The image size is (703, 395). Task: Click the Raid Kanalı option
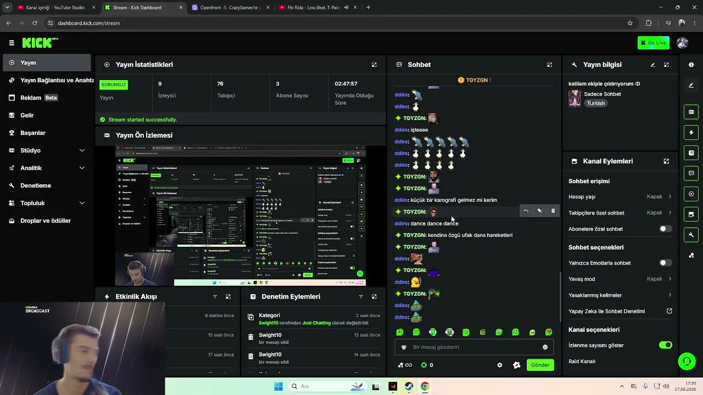coord(582,362)
